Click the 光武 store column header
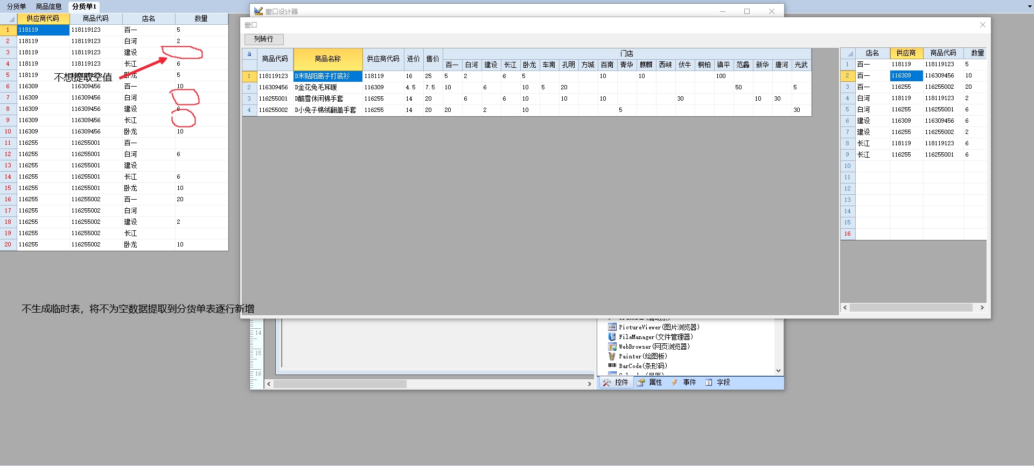Viewport: 1034px width, 466px height. (801, 65)
